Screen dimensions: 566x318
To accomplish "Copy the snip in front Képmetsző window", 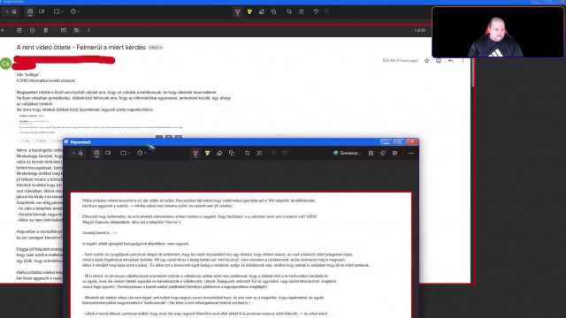I will point(383,153).
